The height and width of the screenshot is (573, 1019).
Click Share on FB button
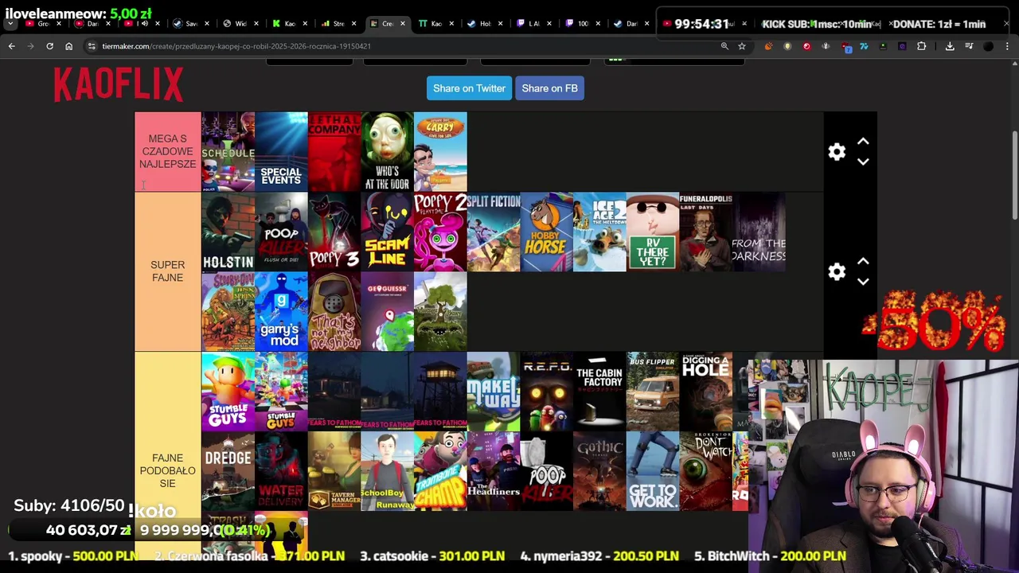click(549, 88)
